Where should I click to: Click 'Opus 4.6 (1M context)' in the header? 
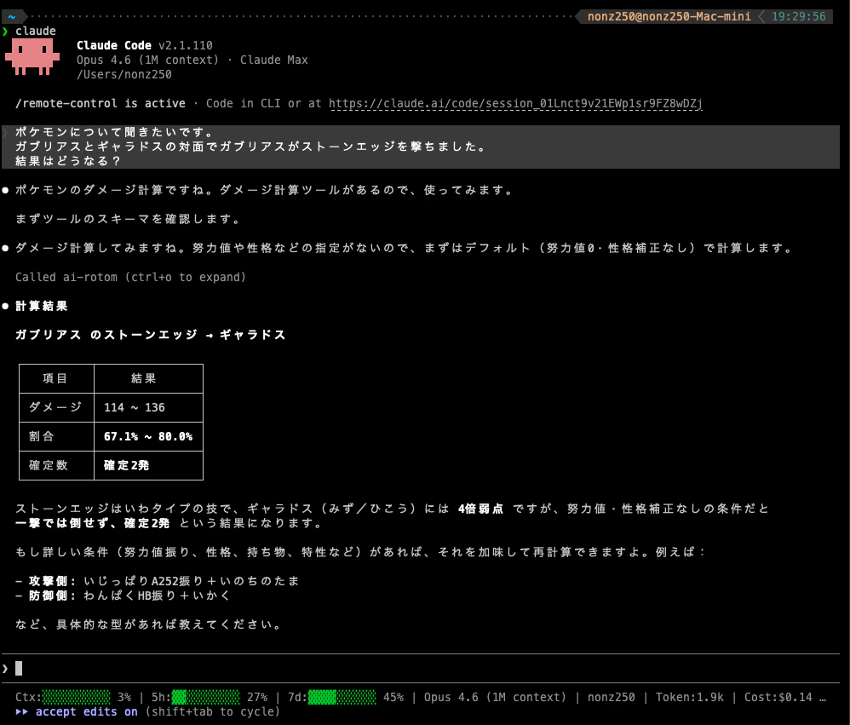(x=147, y=60)
